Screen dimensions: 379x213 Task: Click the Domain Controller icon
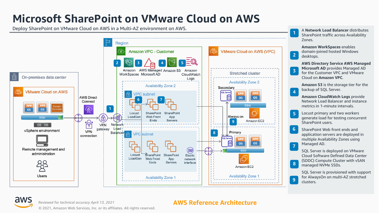[x=57, y=107]
